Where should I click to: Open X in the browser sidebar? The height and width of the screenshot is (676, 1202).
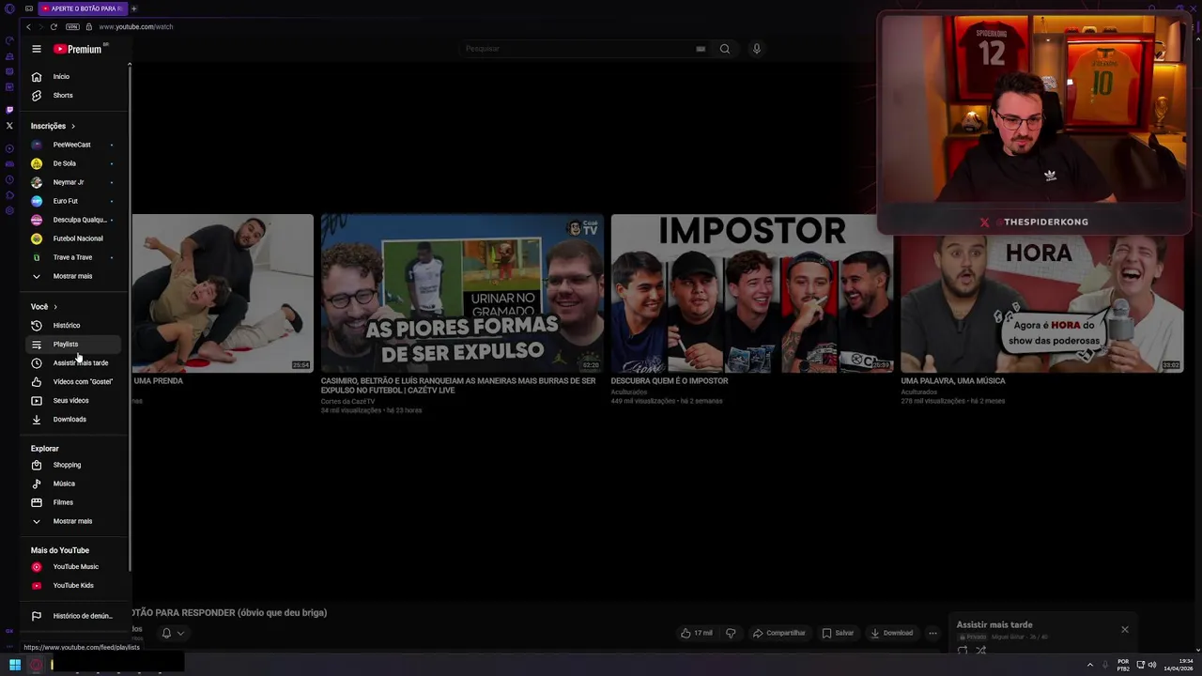click(9, 126)
